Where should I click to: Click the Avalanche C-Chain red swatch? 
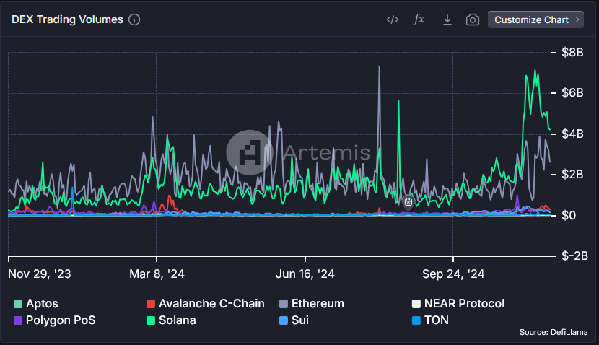click(151, 304)
